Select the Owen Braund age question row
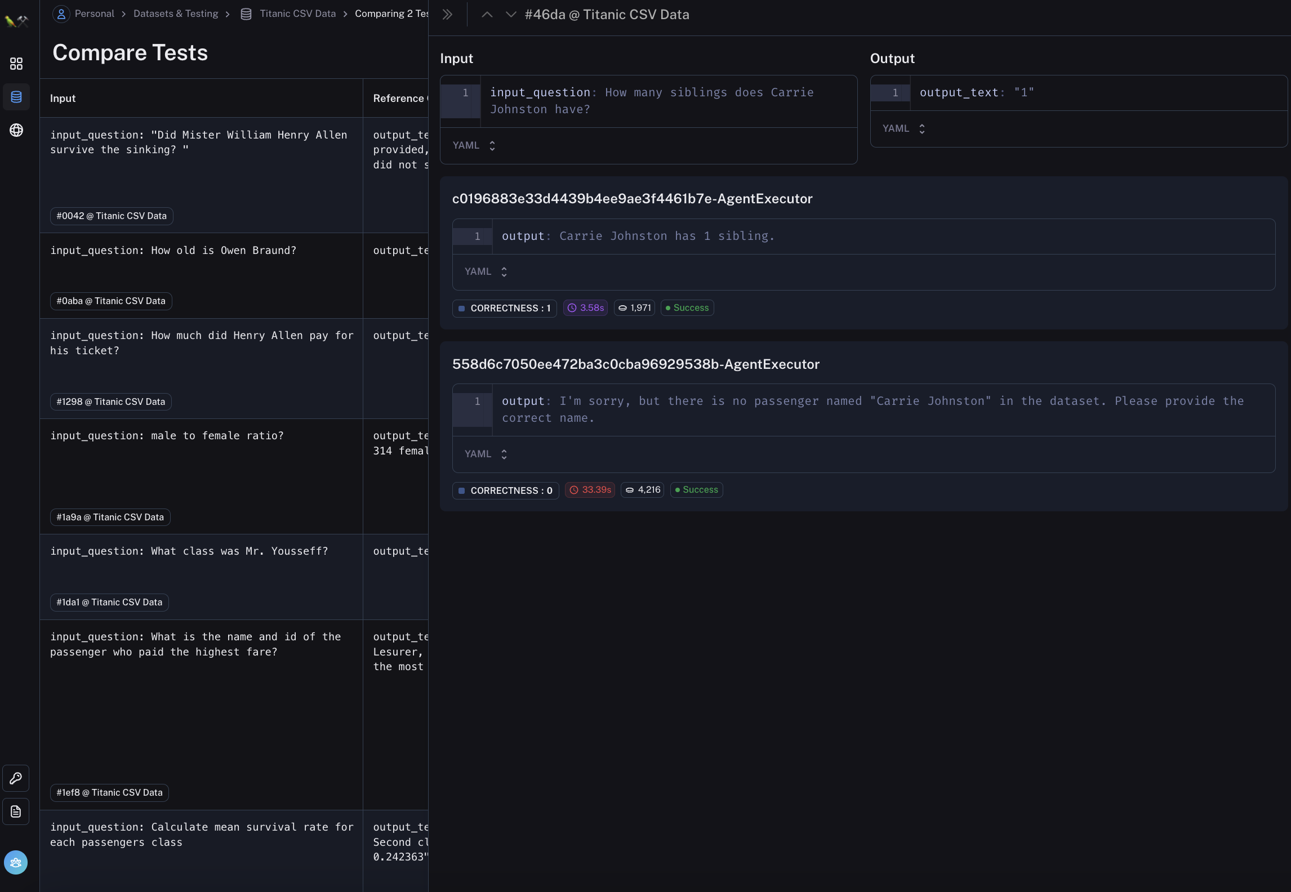Screen dimensions: 1291x892 173,251
